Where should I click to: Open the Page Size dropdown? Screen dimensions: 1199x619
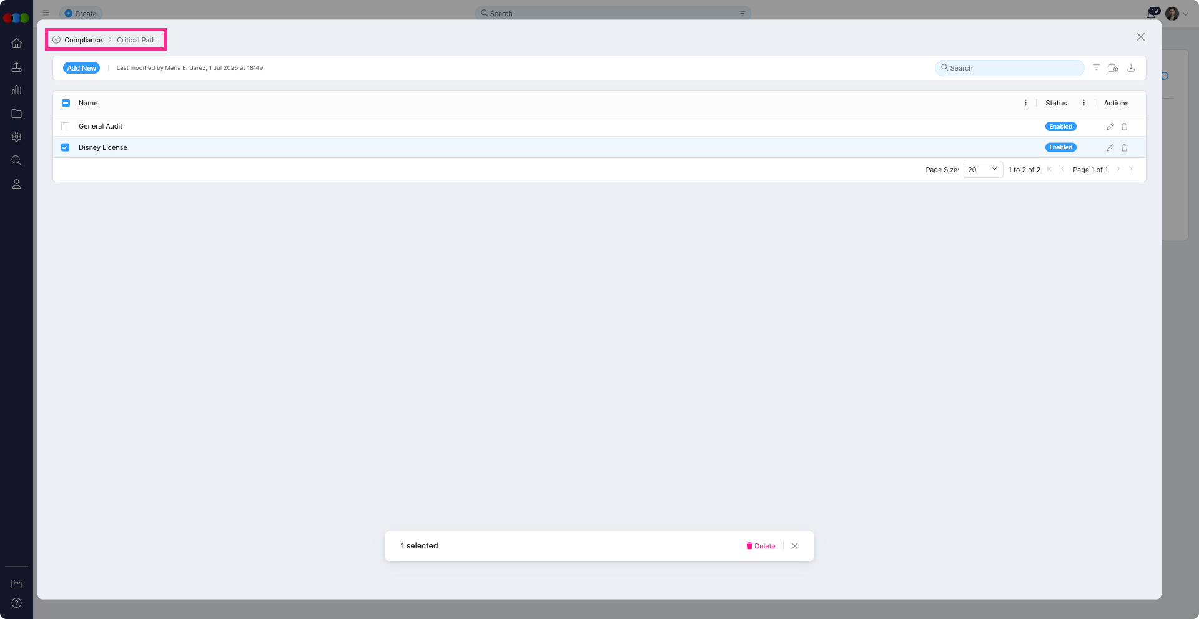pyautogui.click(x=983, y=170)
